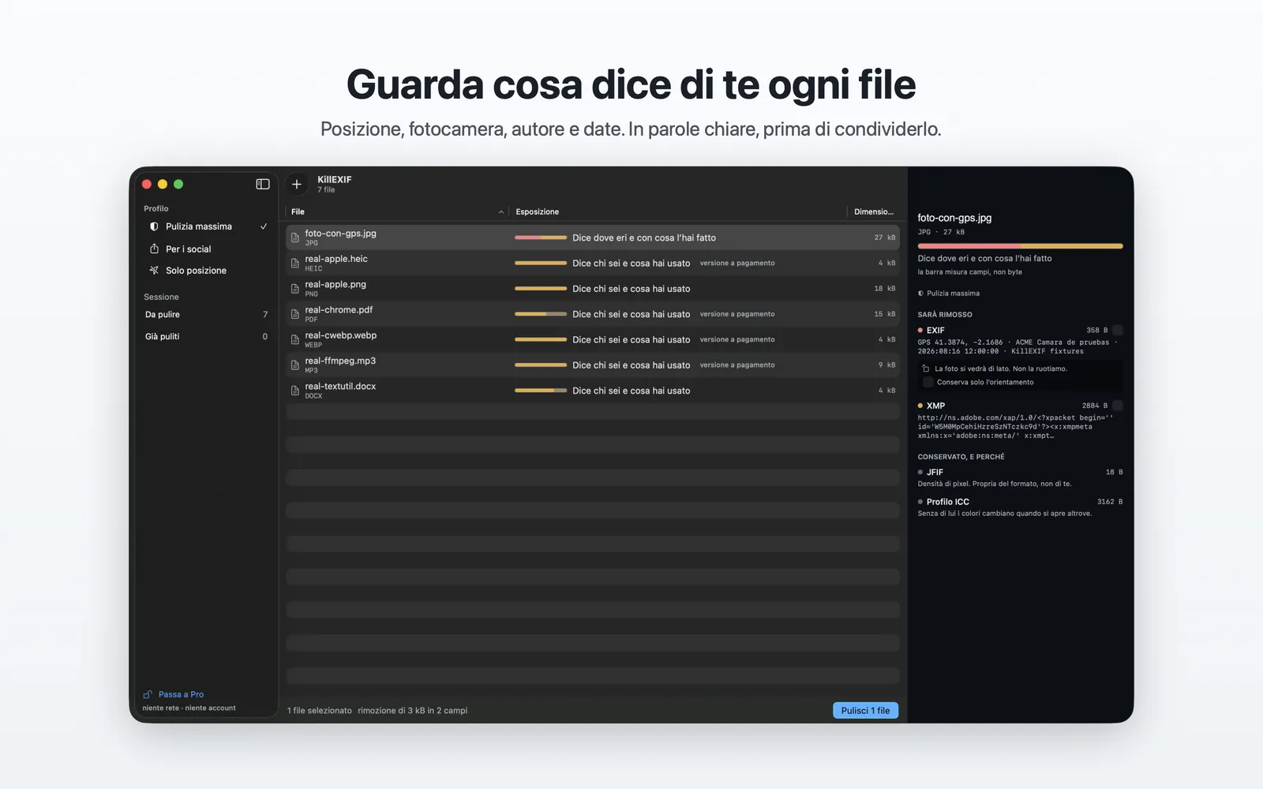Click '1 file selezionato' status text
This screenshot has width=1263, height=789.
click(x=320, y=711)
